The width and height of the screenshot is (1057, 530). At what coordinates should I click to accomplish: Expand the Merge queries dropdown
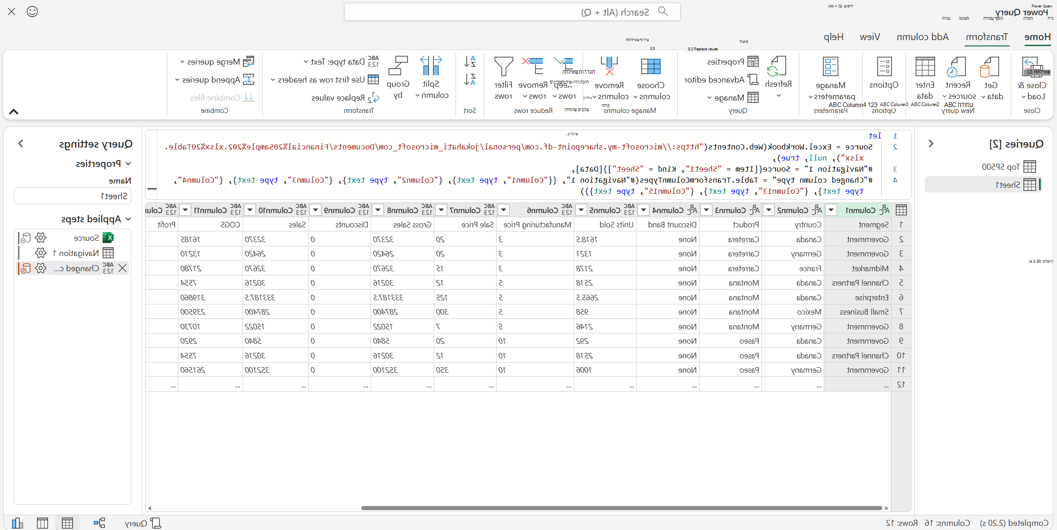click(x=182, y=62)
